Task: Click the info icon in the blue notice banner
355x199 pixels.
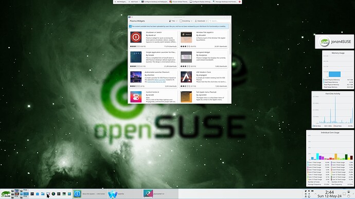Action: pos(130,26)
